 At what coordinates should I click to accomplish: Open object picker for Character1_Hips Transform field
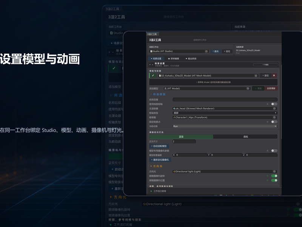click(x=274, y=117)
